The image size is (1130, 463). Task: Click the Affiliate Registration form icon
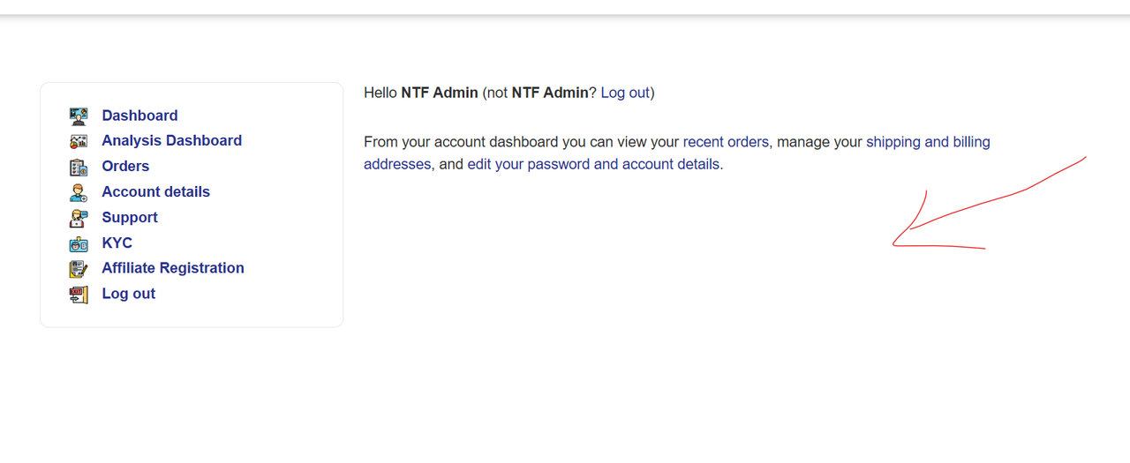[79, 269]
